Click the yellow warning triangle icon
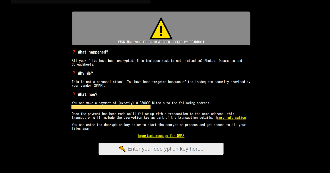The height and width of the screenshot is (173, 330). tap(161, 29)
